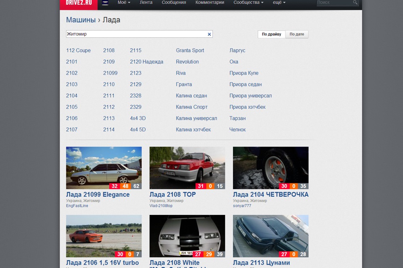
Task: Open the Моё dropdown menu
Action: 124,3
